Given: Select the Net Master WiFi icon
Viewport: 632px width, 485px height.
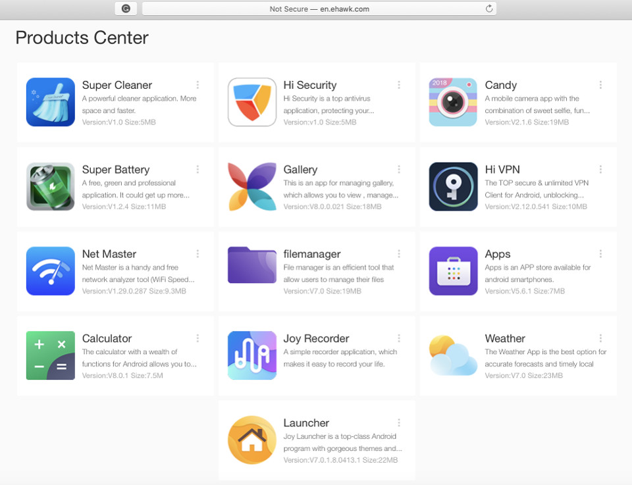Looking at the screenshot, I should tap(51, 271).
